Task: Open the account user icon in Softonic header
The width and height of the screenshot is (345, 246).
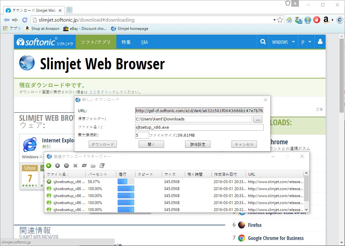Action: coord(320,42)
